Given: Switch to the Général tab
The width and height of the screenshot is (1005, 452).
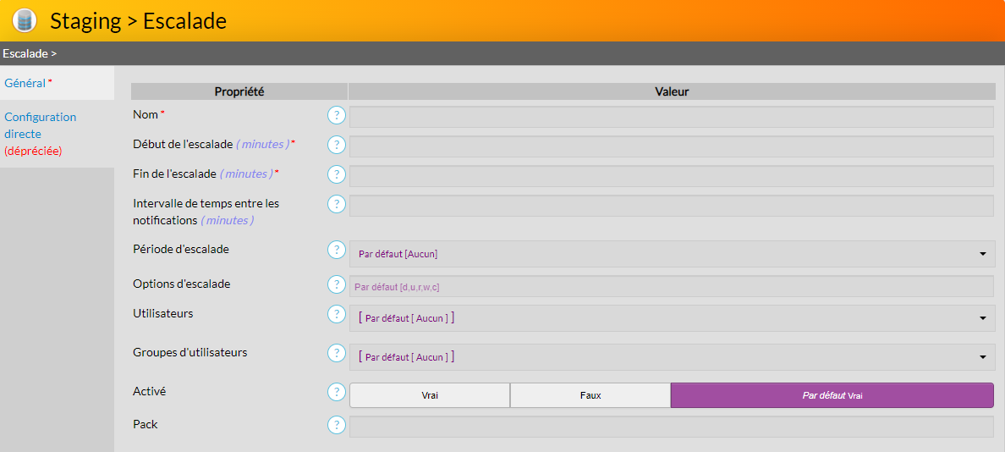Looking at the screenshot, I should [25, 83].
